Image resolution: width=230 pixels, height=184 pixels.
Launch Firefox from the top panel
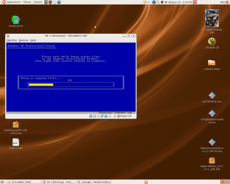50,2
